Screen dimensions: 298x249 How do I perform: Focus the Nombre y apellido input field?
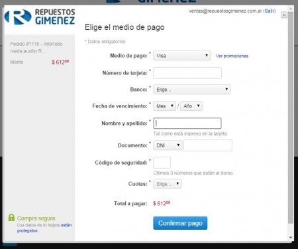[187, 124]
